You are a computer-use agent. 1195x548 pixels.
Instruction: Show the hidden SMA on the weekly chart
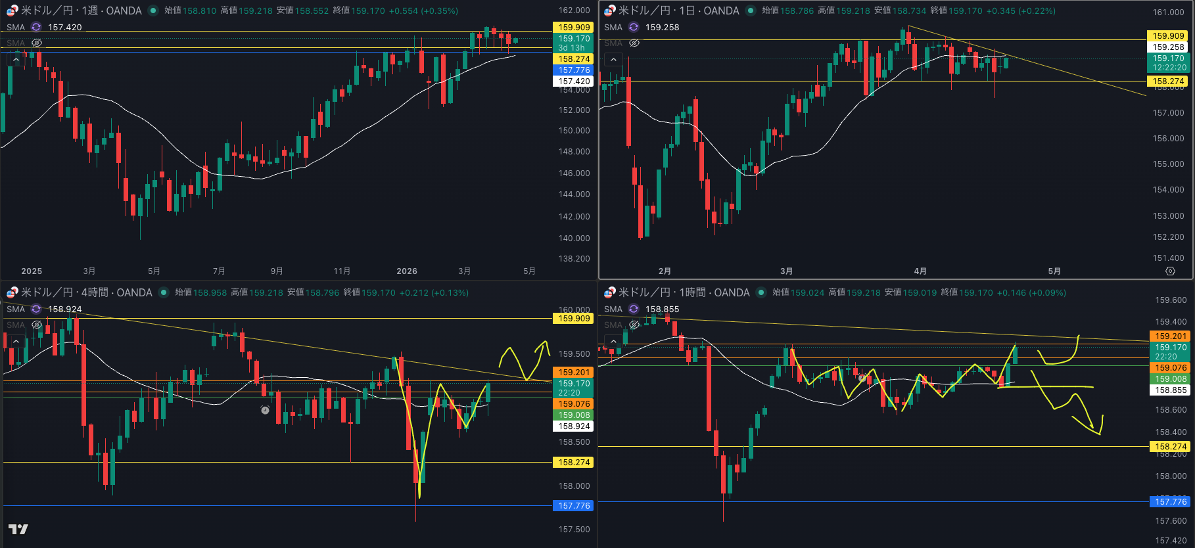click(x=37, y=43)
